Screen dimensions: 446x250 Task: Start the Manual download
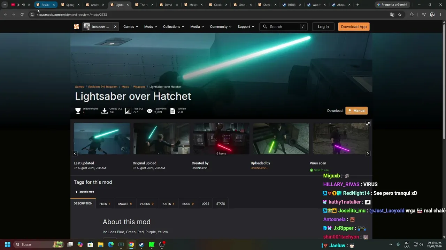click(x=356, y=111)
